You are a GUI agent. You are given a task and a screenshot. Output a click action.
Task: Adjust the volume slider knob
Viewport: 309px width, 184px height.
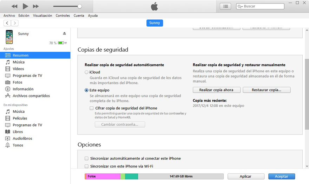pyautogui.click(x=80, y=6)
